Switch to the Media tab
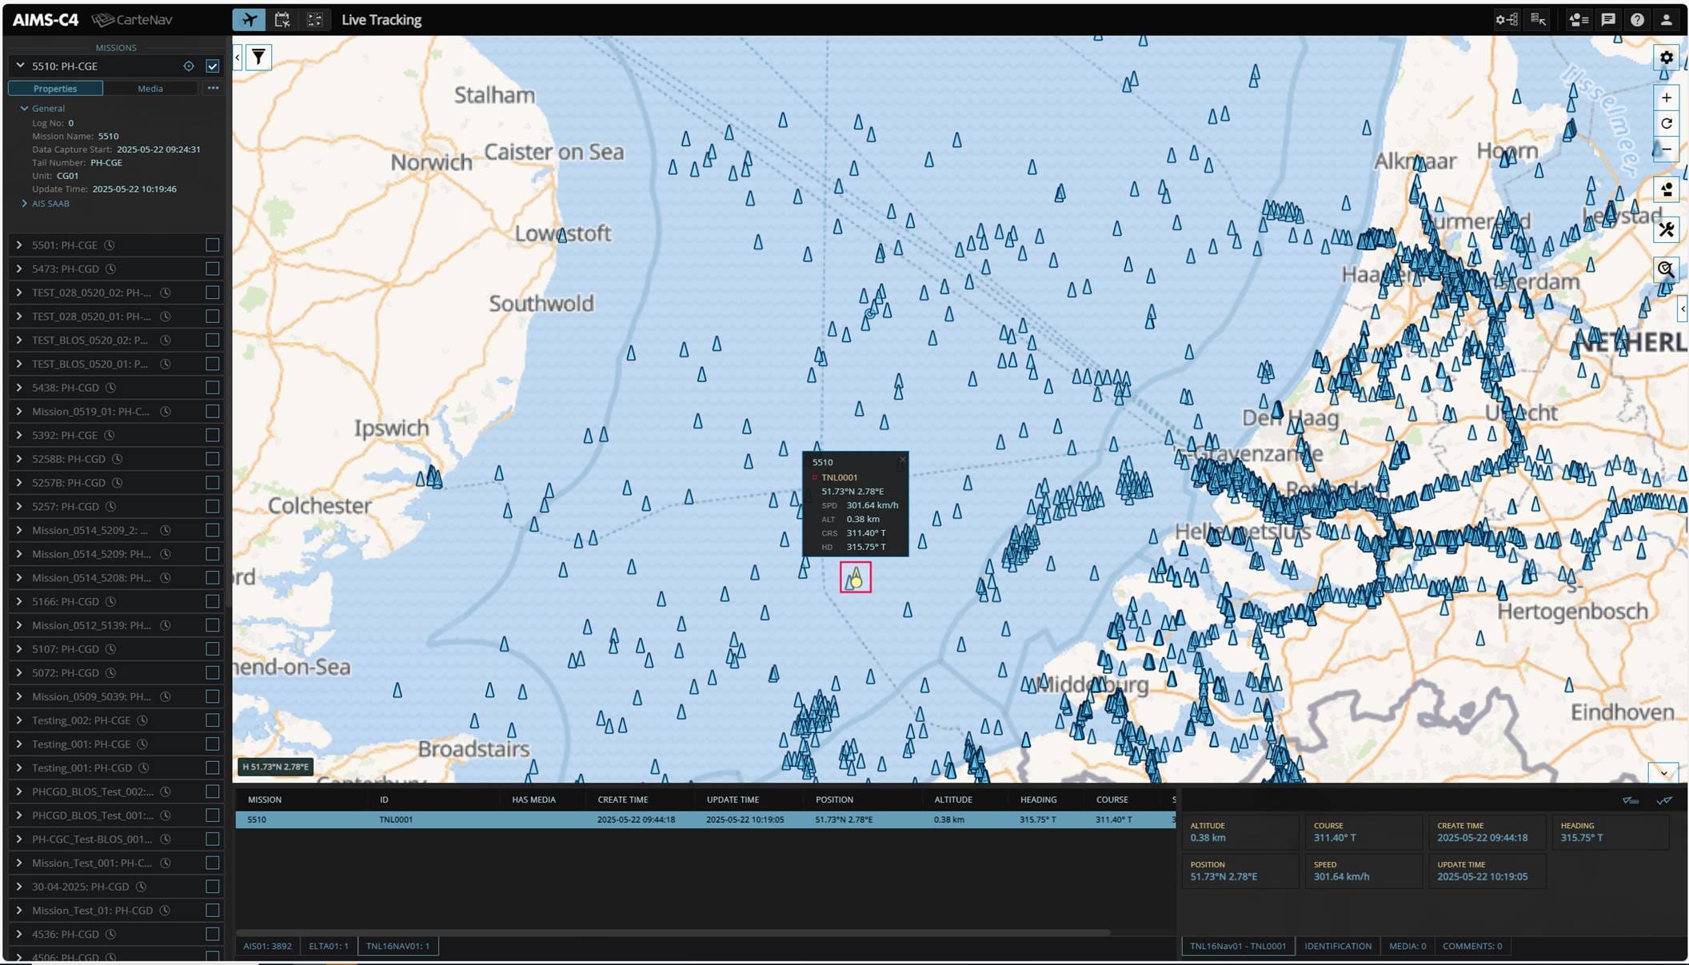The height and width of the screenshot is (965, 1689). (150, 89)
